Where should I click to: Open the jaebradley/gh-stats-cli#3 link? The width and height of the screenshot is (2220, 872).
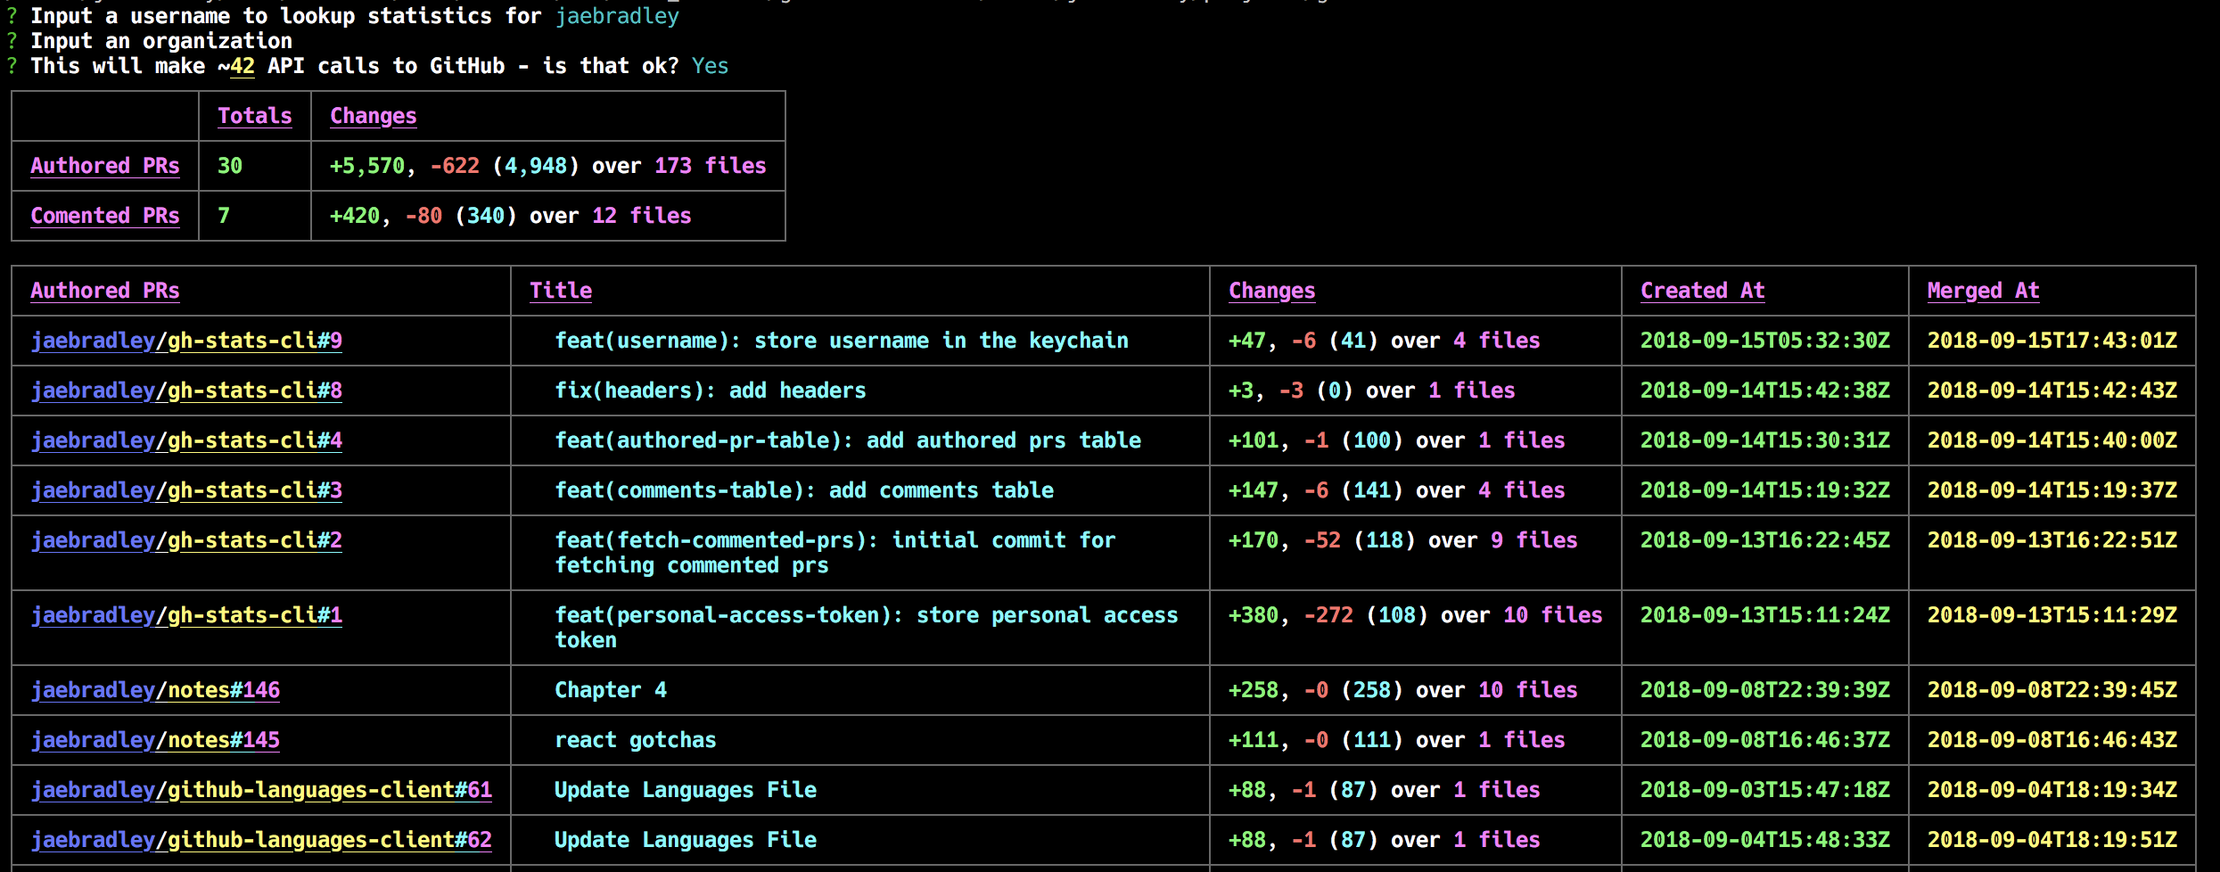[x=186, y=490]
